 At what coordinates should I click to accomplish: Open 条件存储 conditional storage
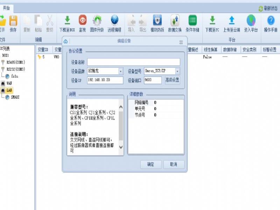(192, 20)
